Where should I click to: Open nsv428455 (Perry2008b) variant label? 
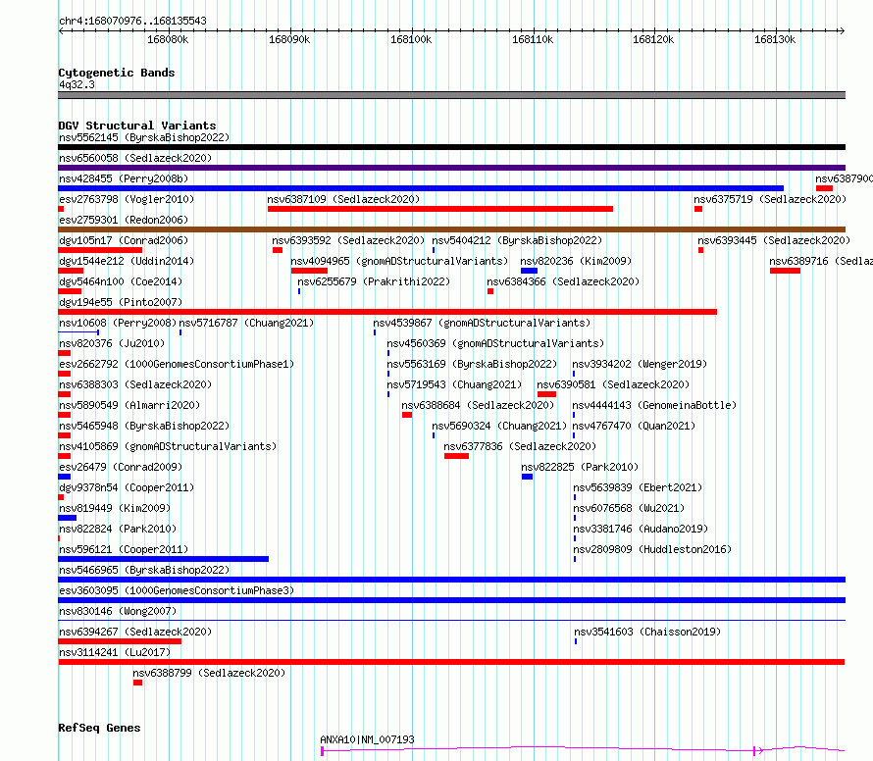point(124,178)
